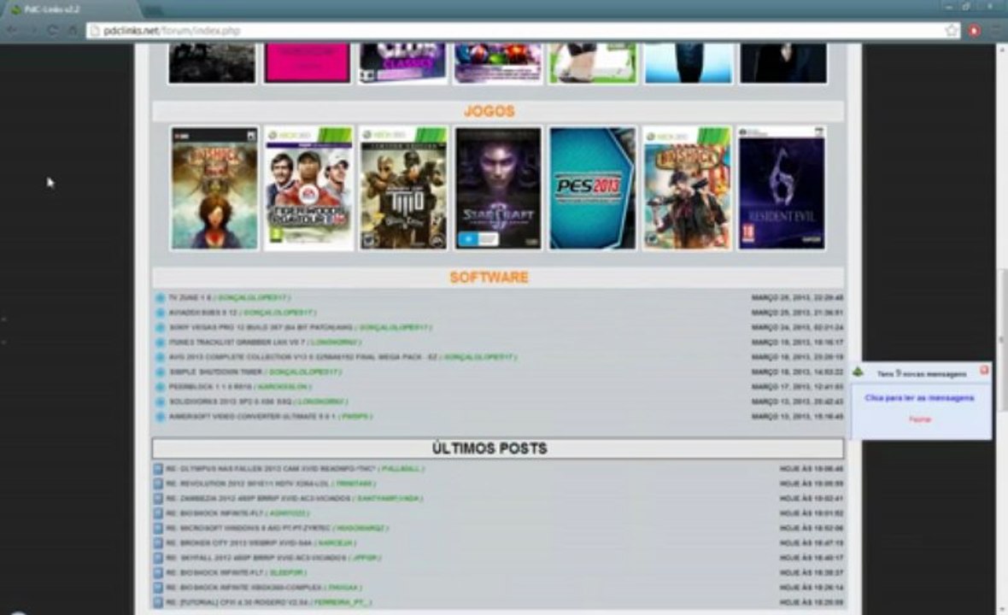Click the SOFTWARE section heading
The image size is (1008, 615).
click(x=489, y=278)
